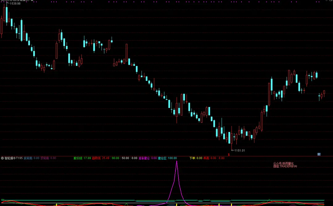
Task: Click the red $ marker under the chart low
Action: (x=229, y=154)
